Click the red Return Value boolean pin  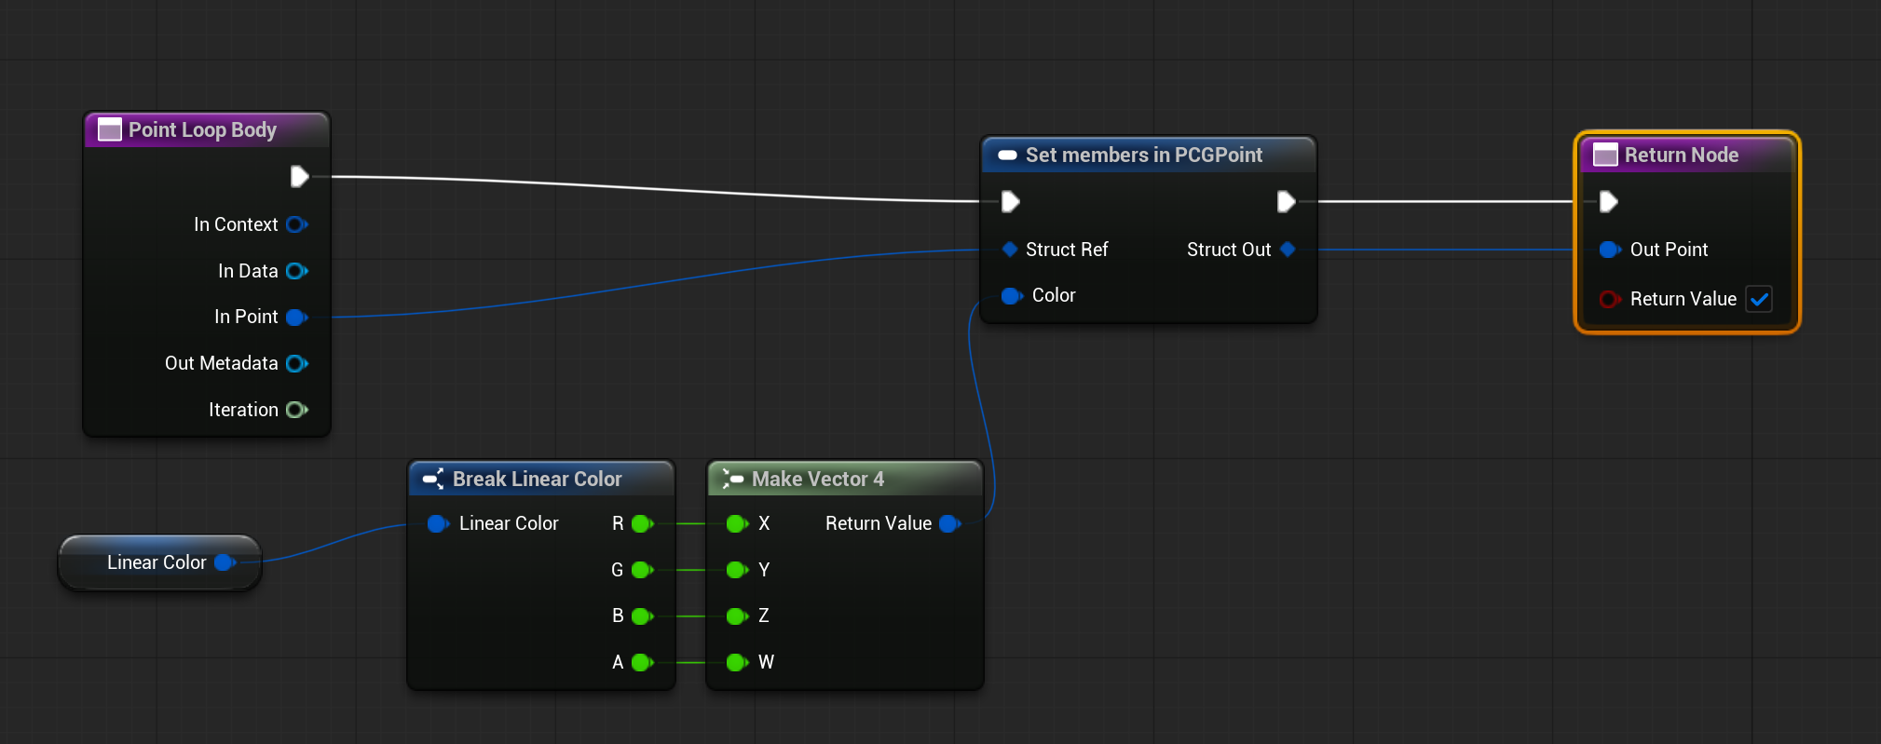(x=1609, y=299)
